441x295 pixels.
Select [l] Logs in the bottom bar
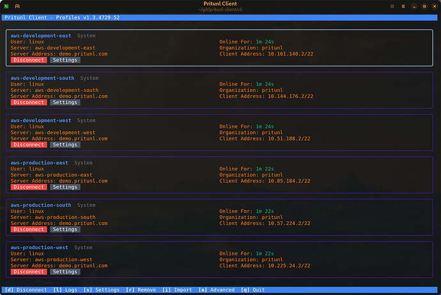point(65,290)
